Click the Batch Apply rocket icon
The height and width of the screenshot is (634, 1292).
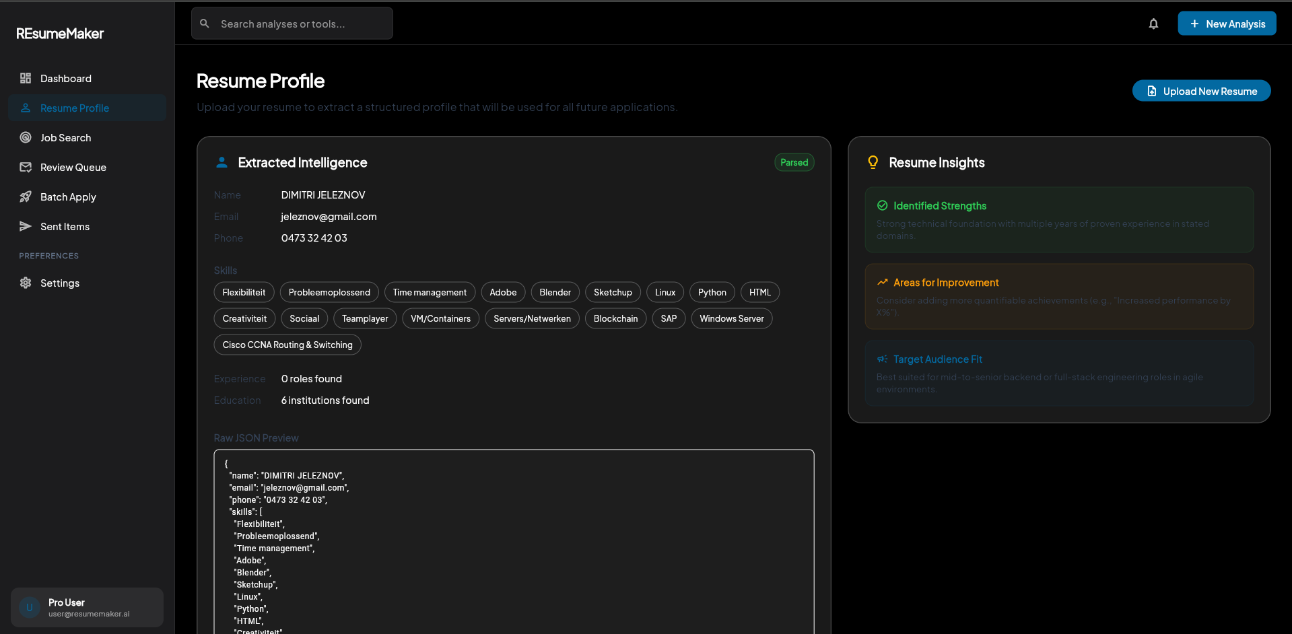coord(26,197)
